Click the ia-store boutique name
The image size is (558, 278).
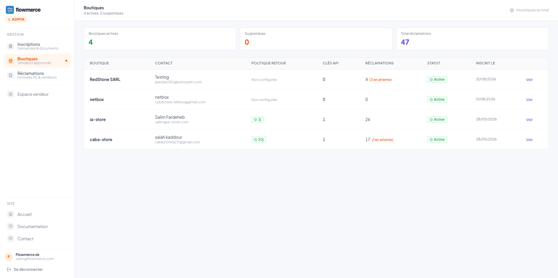[98, 120]
